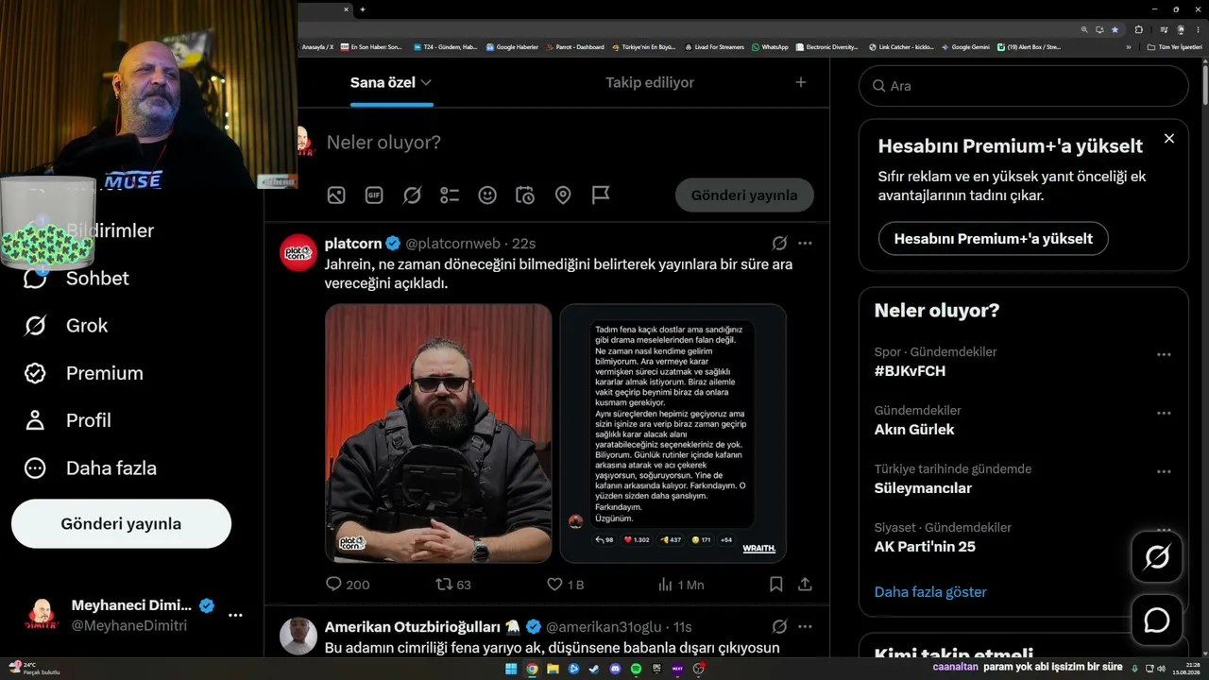Open the text screenshot image in platcorn's post

point(673,433)
